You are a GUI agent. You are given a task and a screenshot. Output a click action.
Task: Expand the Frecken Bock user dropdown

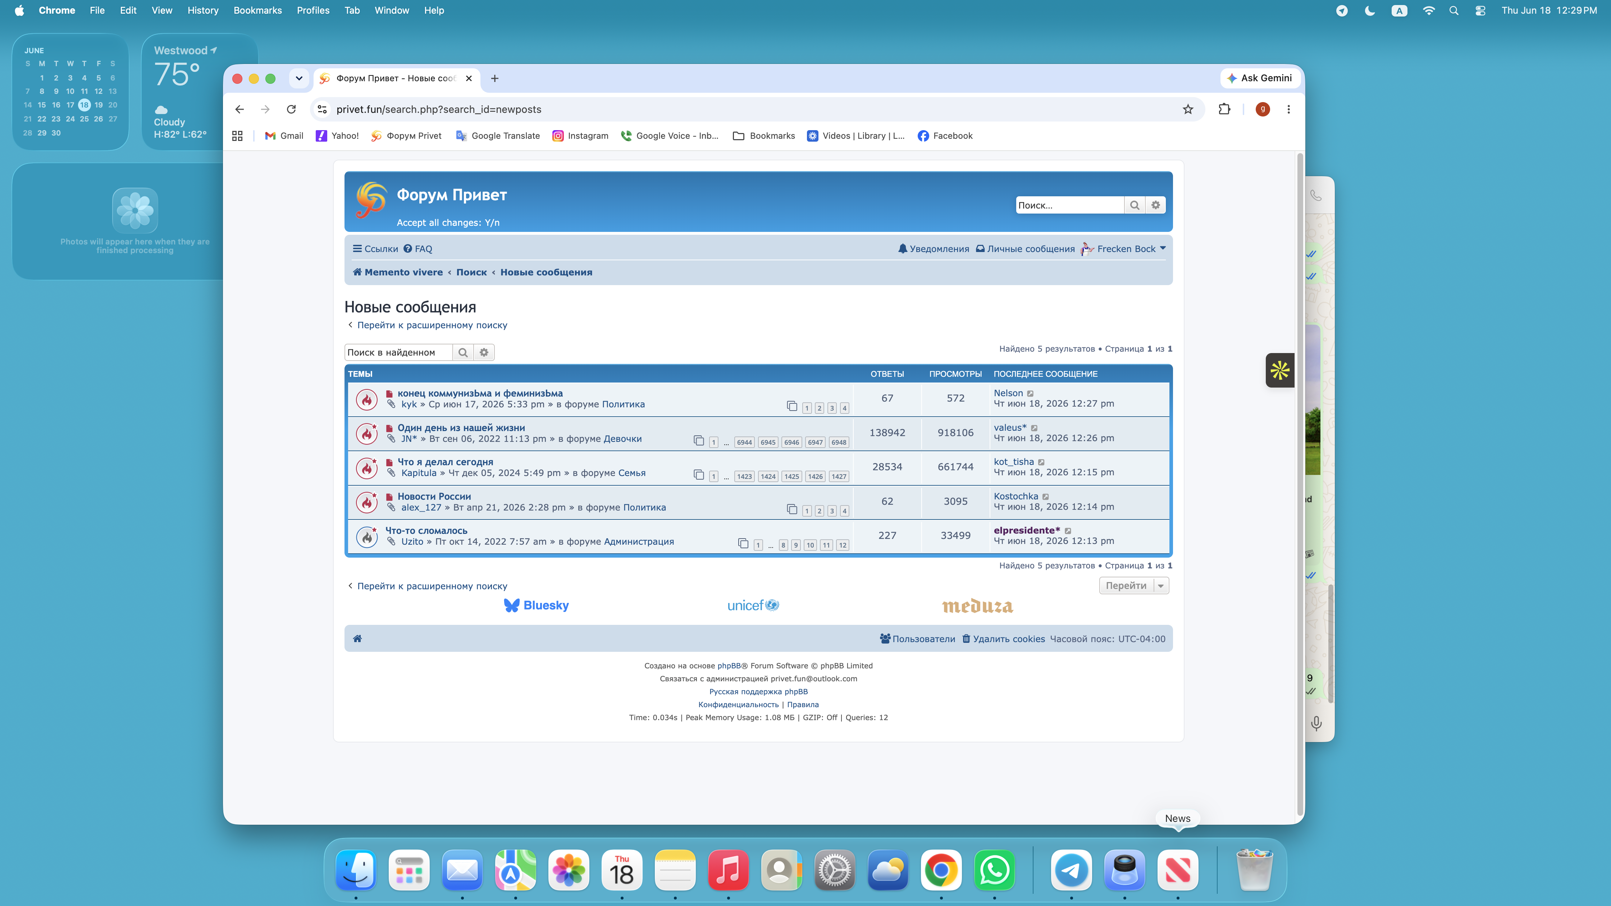point(1124,249)
